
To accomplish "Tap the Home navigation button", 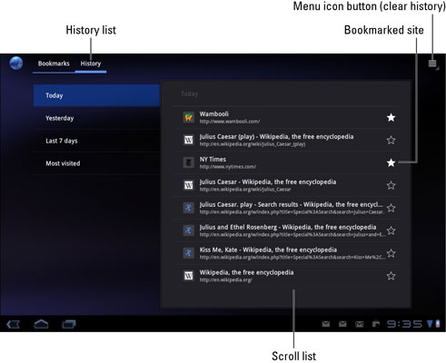I will [x=41, y=324].
